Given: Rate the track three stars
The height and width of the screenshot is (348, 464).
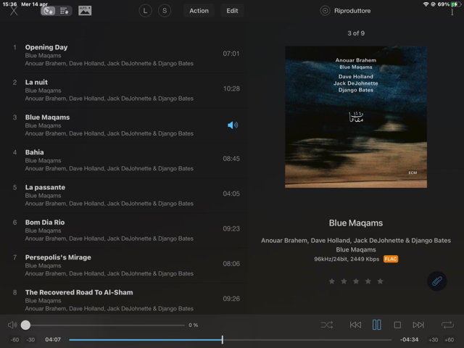Looking at the screenshot, I should (356, 281).
